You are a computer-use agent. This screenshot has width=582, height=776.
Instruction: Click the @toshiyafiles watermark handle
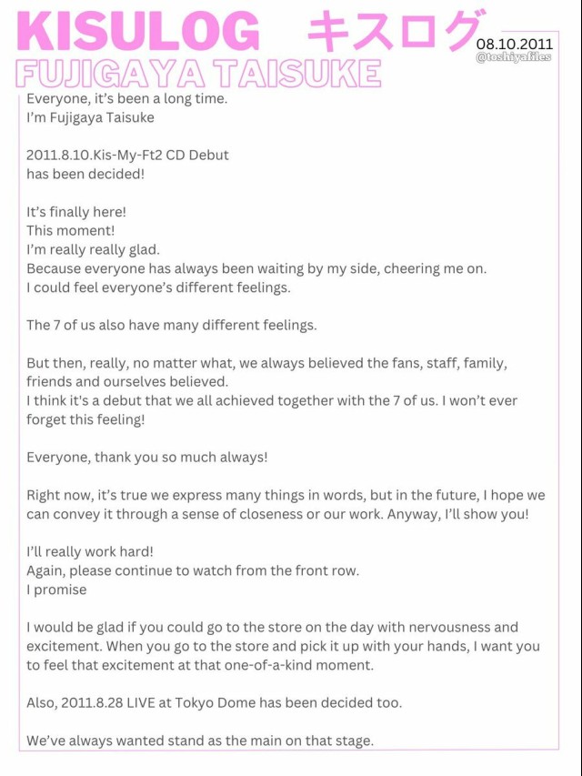pyautogui.click(x=513, y=57)
